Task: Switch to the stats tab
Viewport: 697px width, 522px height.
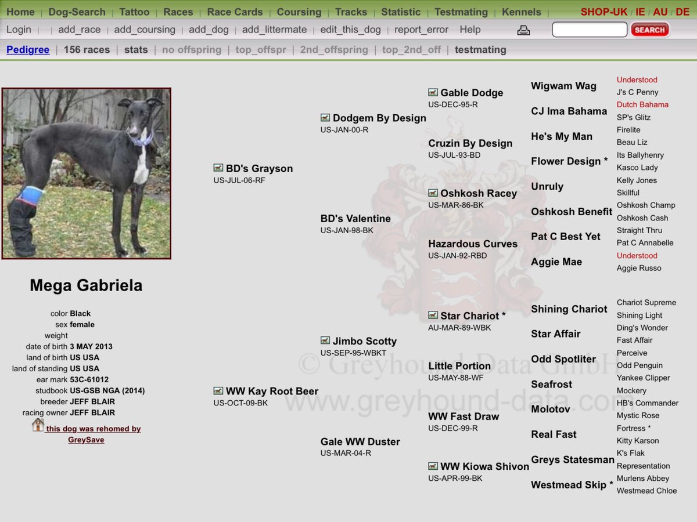Action: pos(136,50)
